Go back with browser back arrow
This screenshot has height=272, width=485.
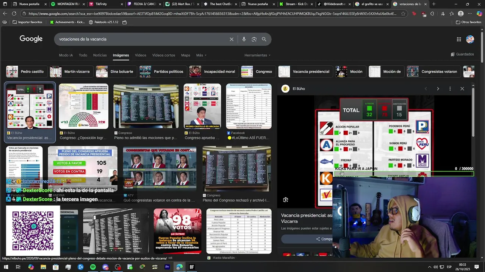pos(5,14)
